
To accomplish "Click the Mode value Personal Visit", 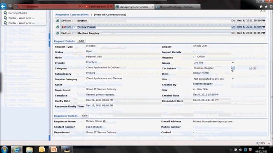I will [94, 57].
